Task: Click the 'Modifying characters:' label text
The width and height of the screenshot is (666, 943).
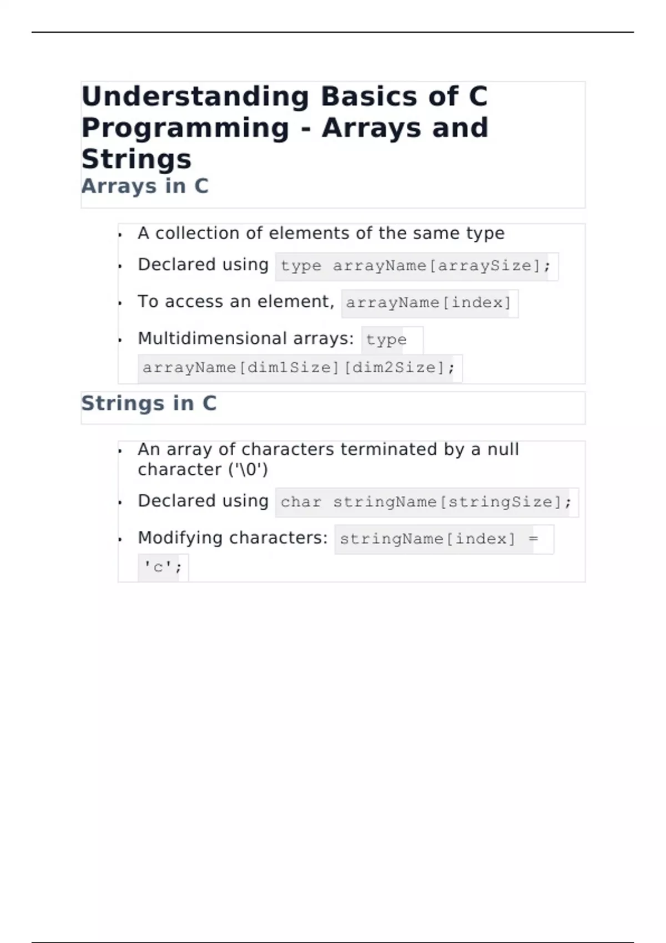Action: (233, 538)
